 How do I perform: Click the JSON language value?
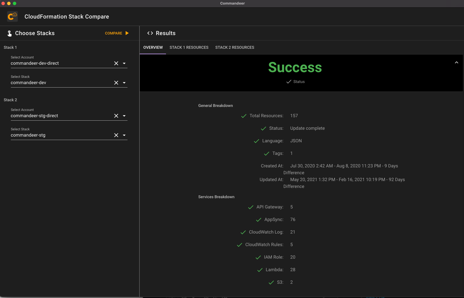[x=296, y=141]
